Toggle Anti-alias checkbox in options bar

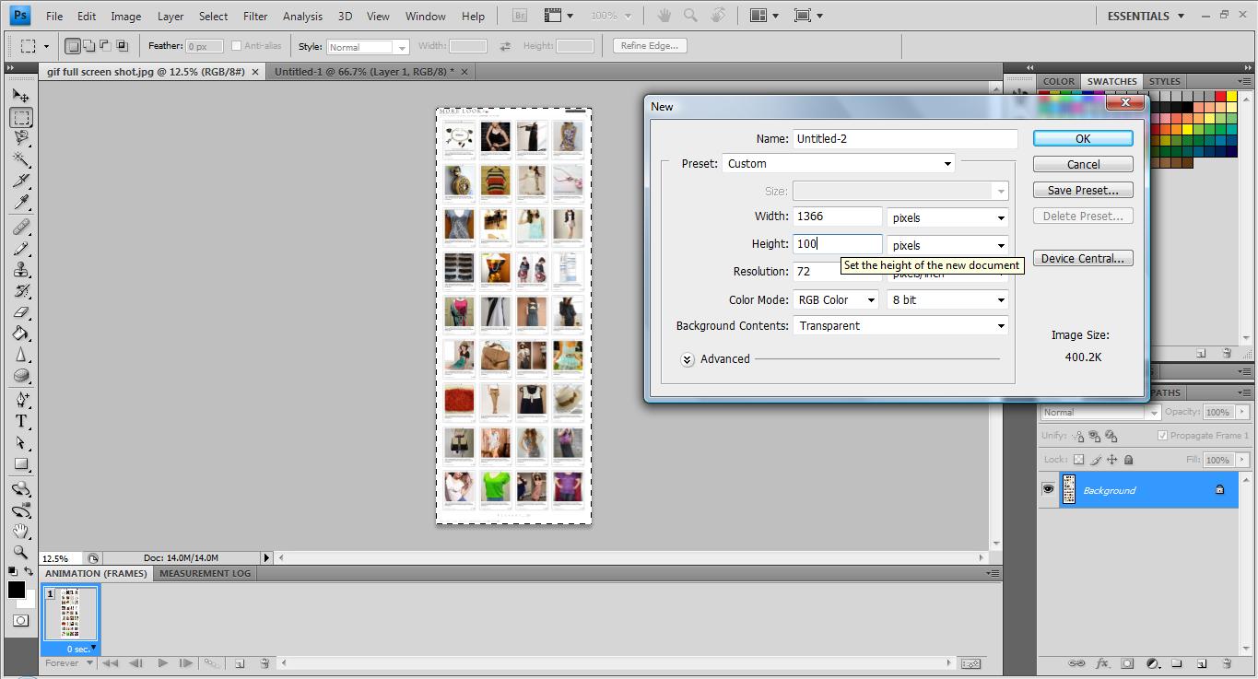[236, 46]
